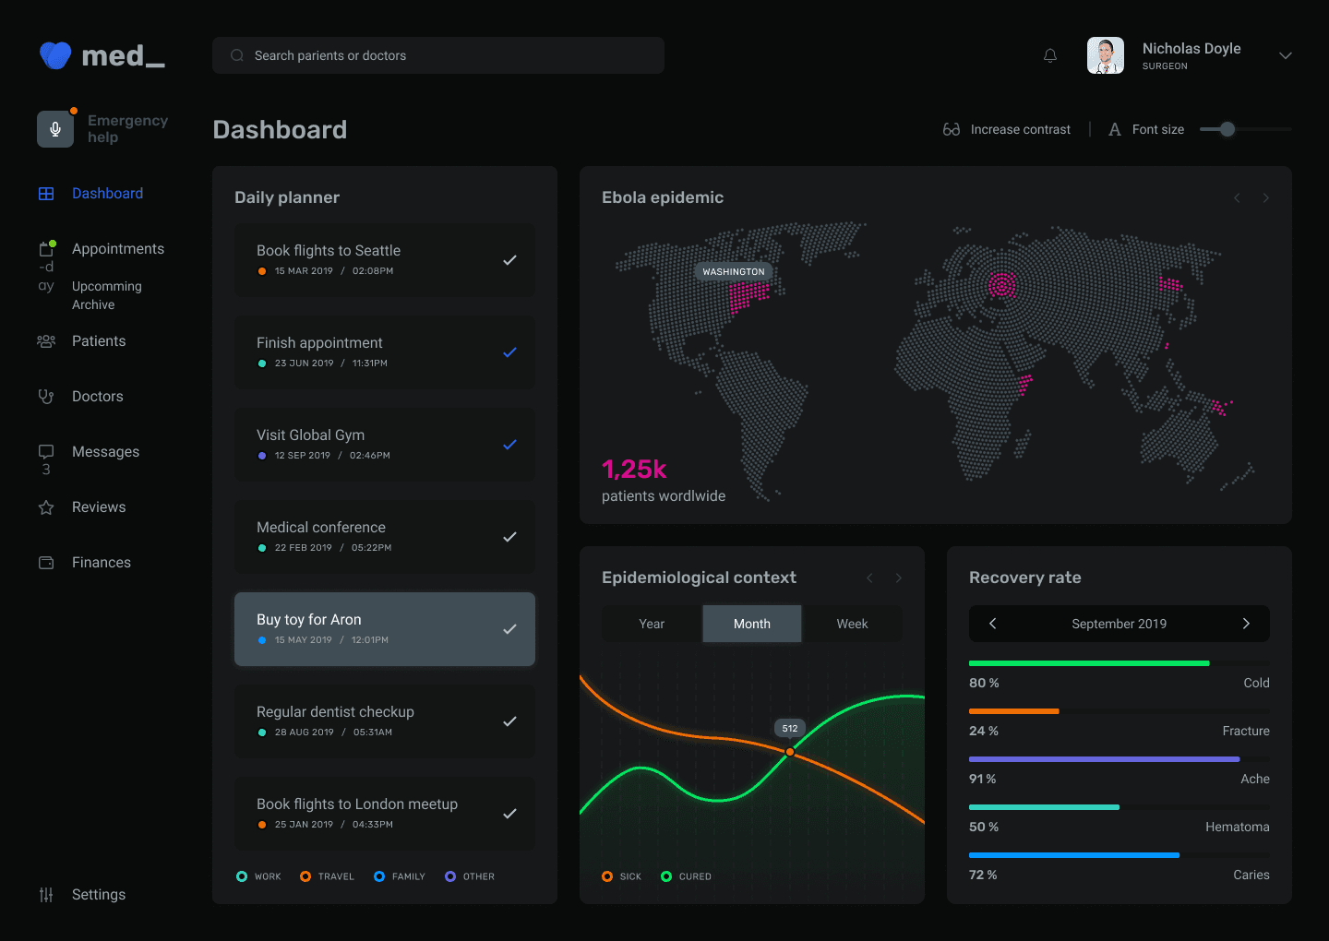Click the Reviews star icon
The height and width of the screenshot is (941, 1329).
pyautogui.click(x=46, y=506)
